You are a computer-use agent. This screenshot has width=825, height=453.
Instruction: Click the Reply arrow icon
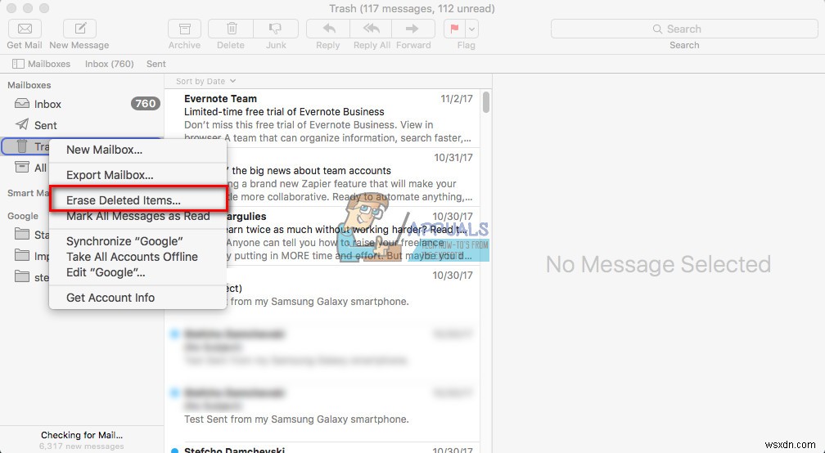coord(327,29)
